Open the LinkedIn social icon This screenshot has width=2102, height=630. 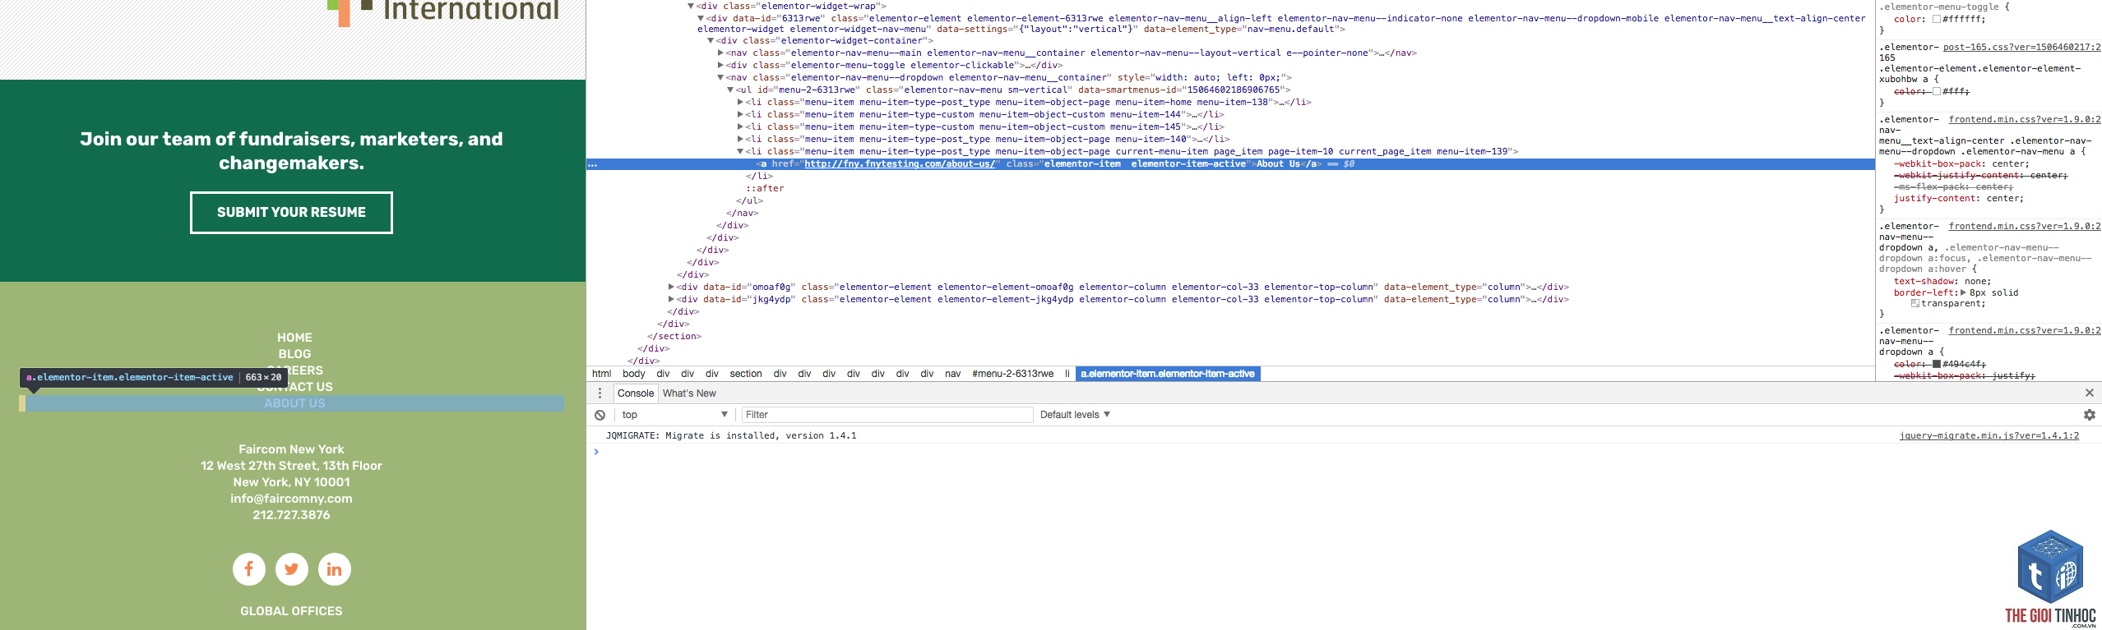[x=335, y=569]
